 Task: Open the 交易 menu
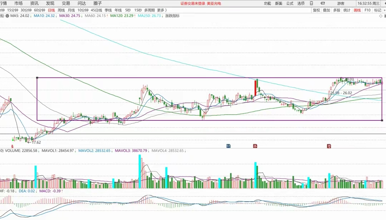pyautogui.click(x=66, y=4)
